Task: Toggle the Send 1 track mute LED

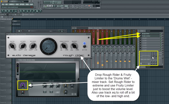Action: 116,49
